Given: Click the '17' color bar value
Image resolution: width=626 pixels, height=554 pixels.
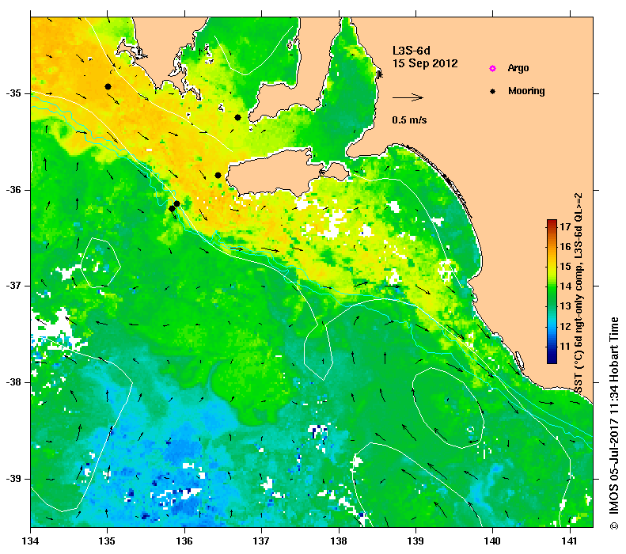Looking at the screenshot, I should [x=565, y=226].
